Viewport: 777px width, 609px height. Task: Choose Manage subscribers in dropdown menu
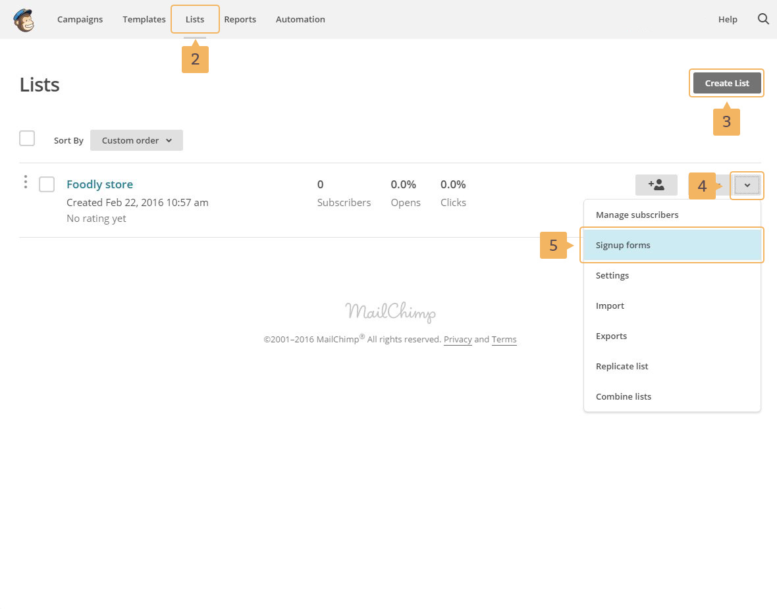(637, 215)
